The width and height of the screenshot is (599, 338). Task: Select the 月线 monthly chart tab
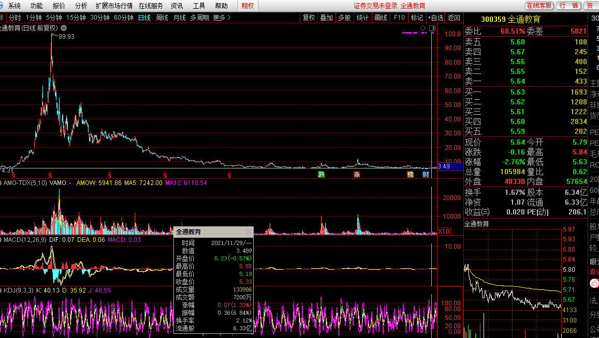coord(179,18)
